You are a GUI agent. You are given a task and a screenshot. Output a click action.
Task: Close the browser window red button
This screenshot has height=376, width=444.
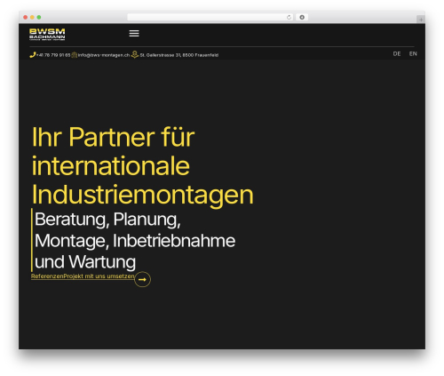point(26,18)
